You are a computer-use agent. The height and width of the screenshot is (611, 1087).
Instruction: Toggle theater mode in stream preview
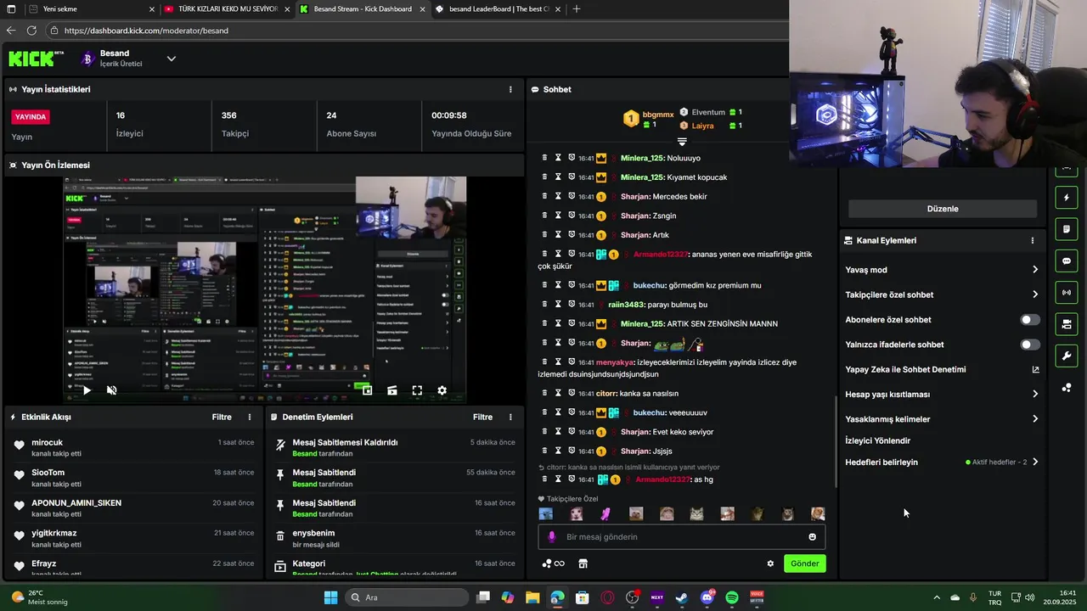tap(392, 390)
